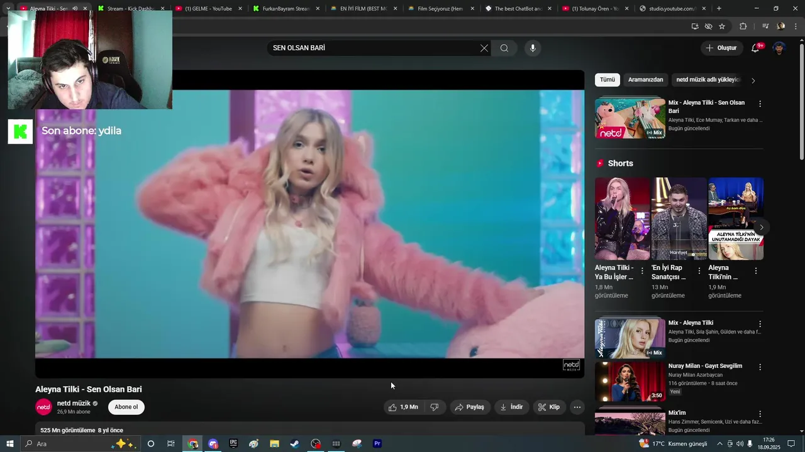
Task: Open File Explorer from the taskbar
Action: tap(274, 444)
